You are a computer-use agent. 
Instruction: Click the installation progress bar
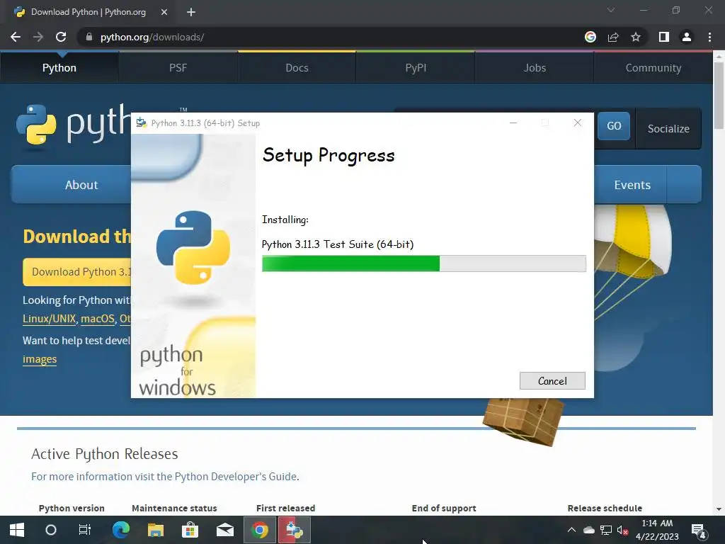pyautogui.click(x=424, y=263)
